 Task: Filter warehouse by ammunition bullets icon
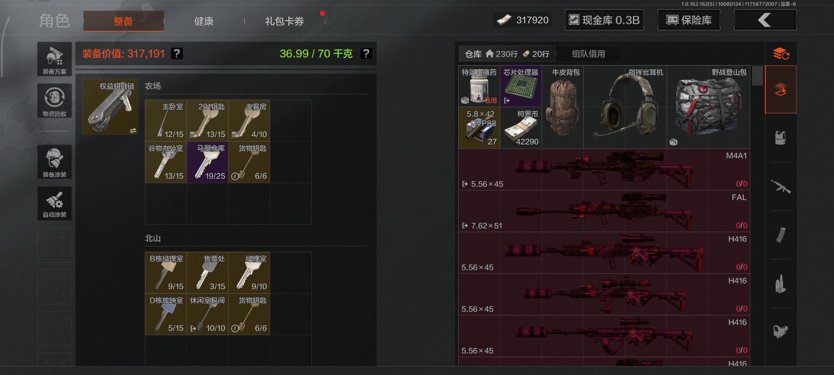pos(781,284)
